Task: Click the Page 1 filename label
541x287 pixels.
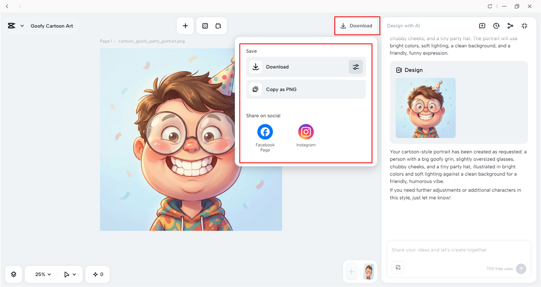Action: point(142,41)
